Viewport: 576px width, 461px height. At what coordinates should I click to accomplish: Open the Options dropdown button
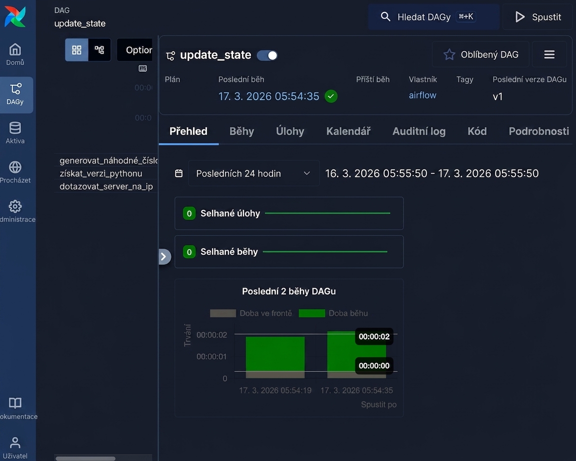click(134, 50)
